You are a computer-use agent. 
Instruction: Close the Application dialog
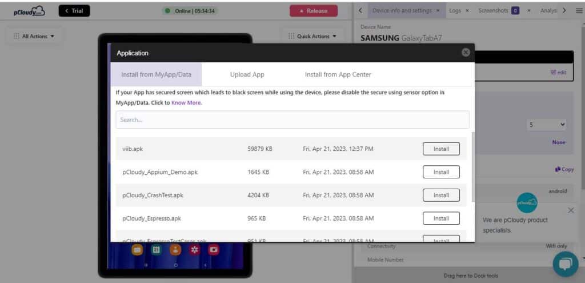coord(466,53)
